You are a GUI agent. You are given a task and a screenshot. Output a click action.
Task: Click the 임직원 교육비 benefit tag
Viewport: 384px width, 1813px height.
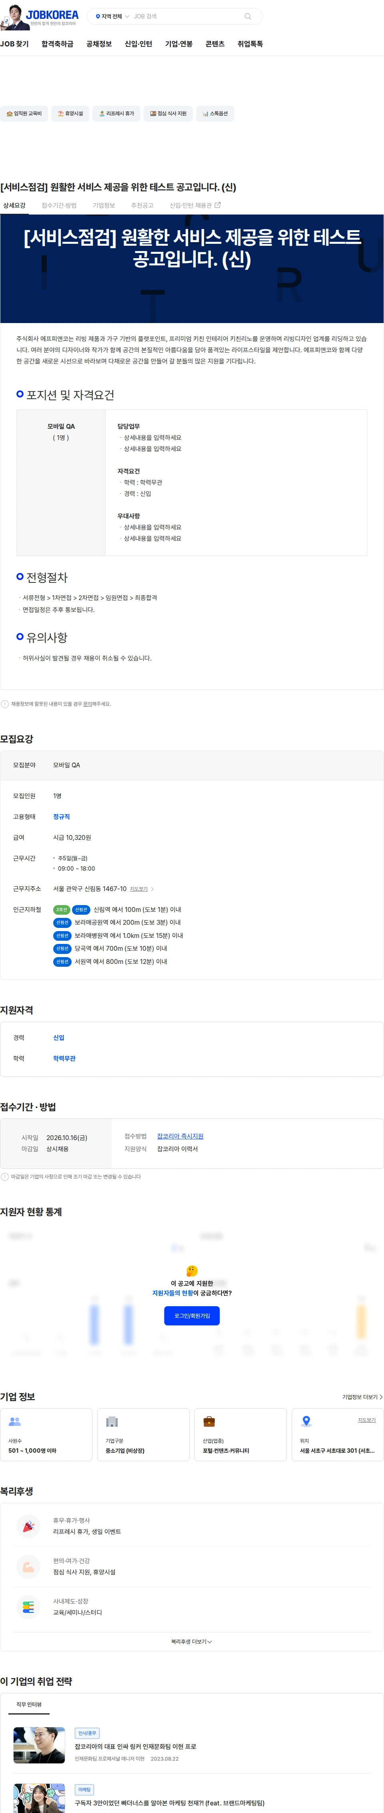[24, 113]
